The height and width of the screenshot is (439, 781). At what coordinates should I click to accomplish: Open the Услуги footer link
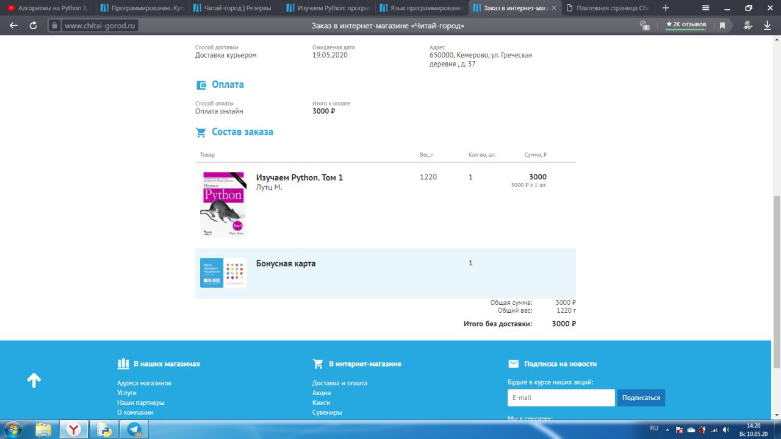[x=127, y=393]
